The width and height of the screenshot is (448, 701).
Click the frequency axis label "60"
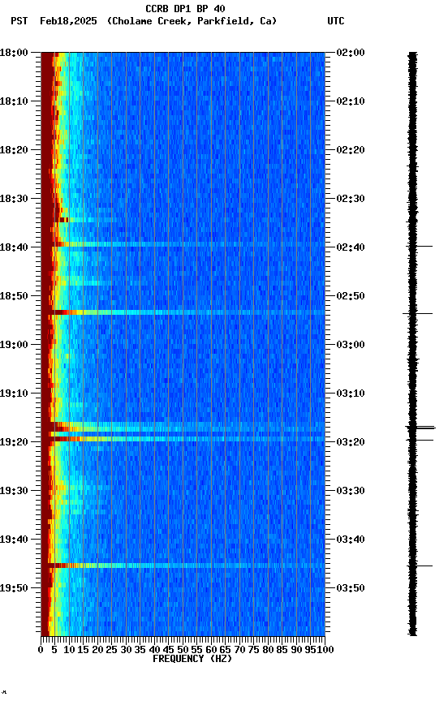tap(211, 650)
